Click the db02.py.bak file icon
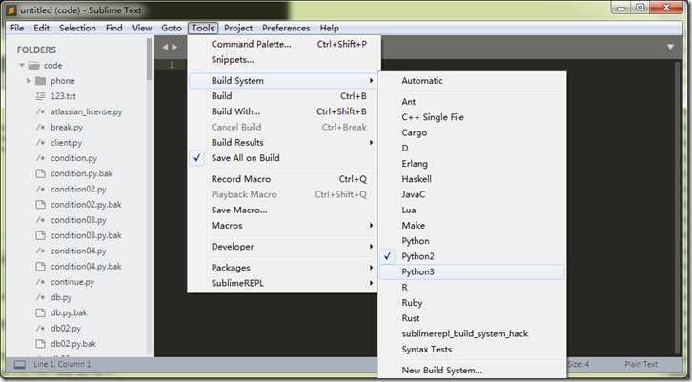 [x=41, y=344]
